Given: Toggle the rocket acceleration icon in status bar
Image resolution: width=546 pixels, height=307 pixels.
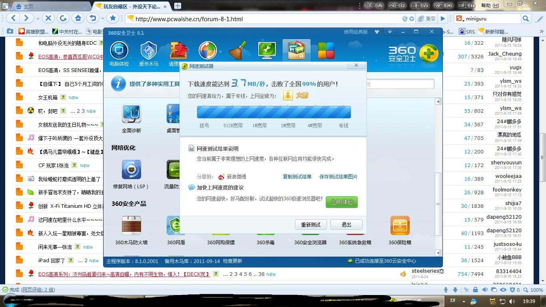Looking at the screenshot, I should pyautogui.click(x=466, y=290).
